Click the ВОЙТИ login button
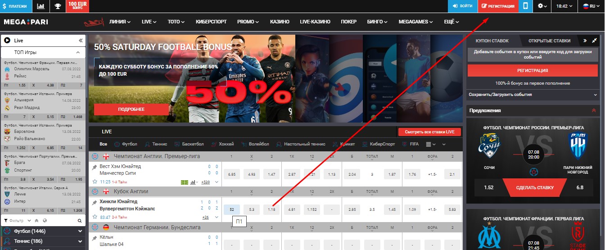605x250 pixels. (462, 6)
